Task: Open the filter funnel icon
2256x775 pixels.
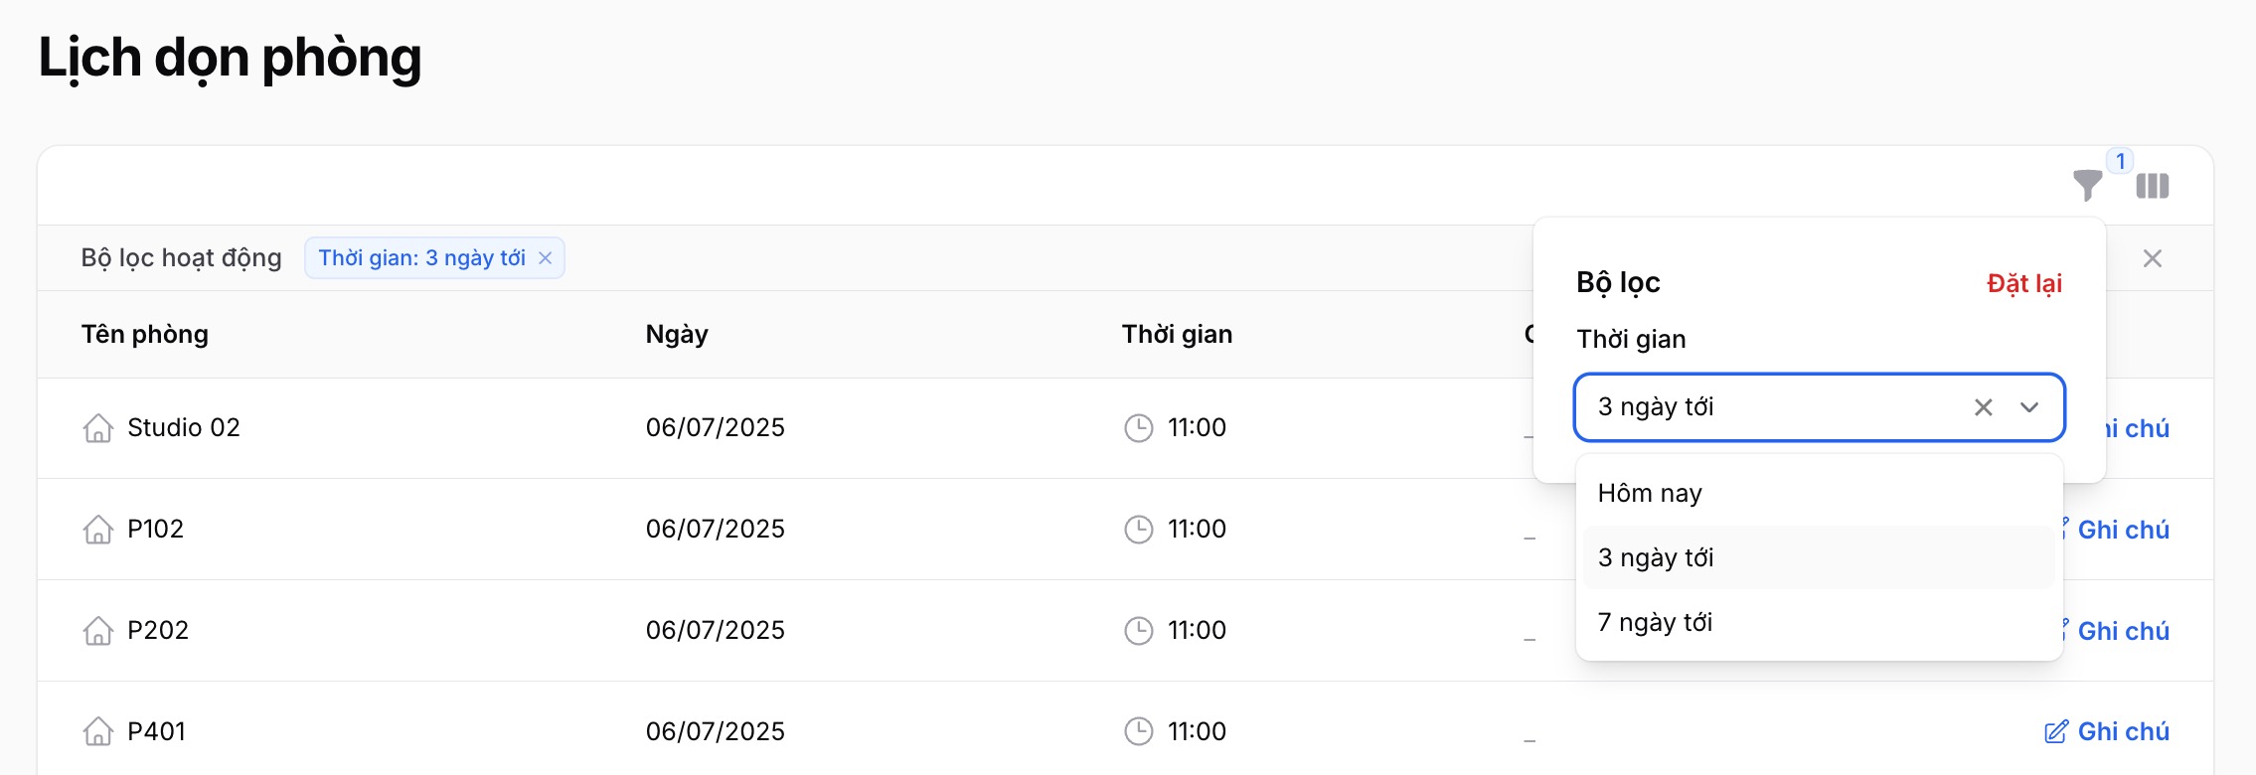Action: pos(2087,186)
